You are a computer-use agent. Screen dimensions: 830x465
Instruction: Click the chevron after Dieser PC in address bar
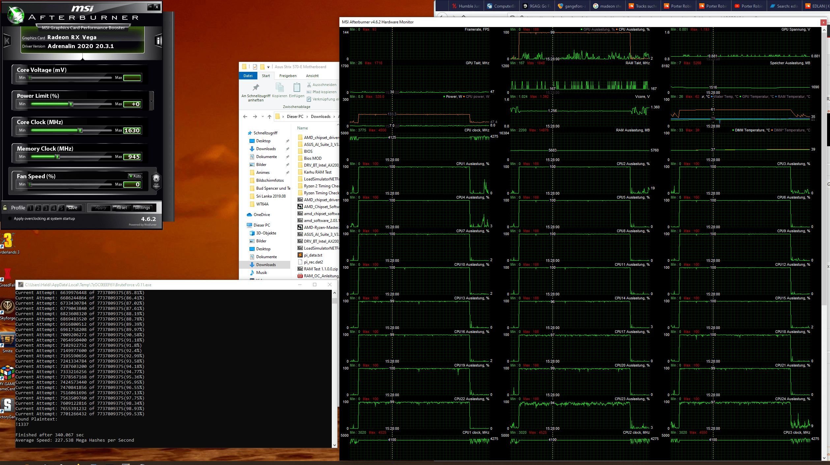point(307,117)
